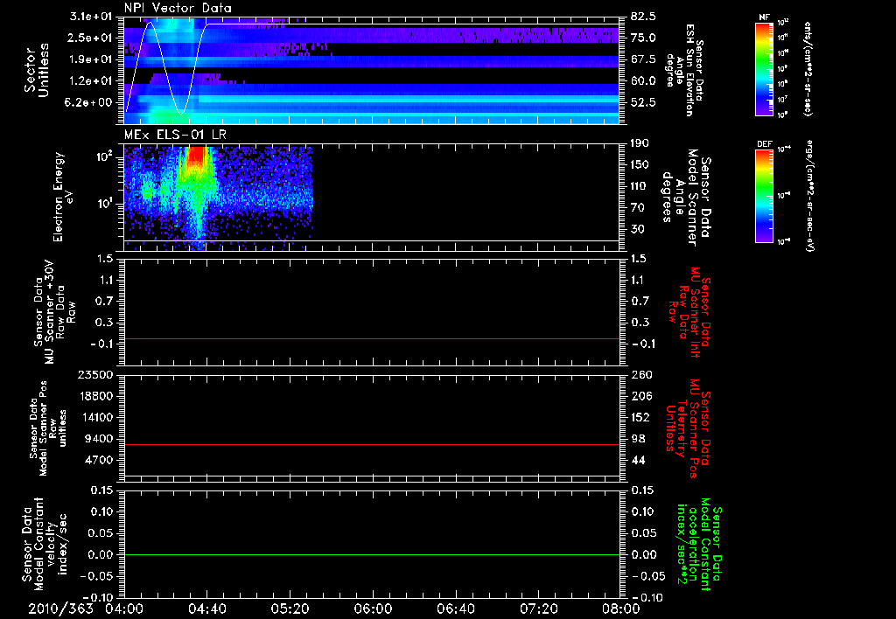
Task: Click the Model Scanner Pos Raw unitless axis title
Action: coord(49,428)
